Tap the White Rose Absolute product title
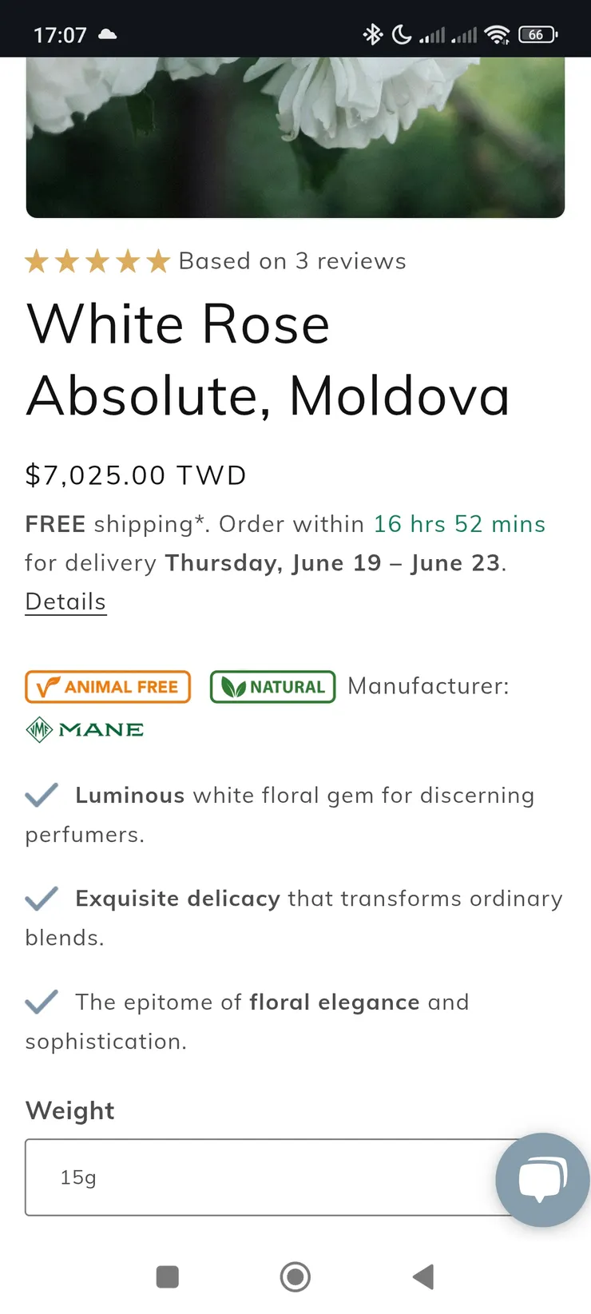This screenshot has width=591, height=1314. (x=268, y=359)
